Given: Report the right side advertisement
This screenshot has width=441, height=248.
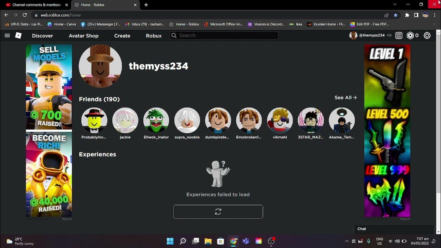Looking at the screenshot, I should tap(405, 219).
